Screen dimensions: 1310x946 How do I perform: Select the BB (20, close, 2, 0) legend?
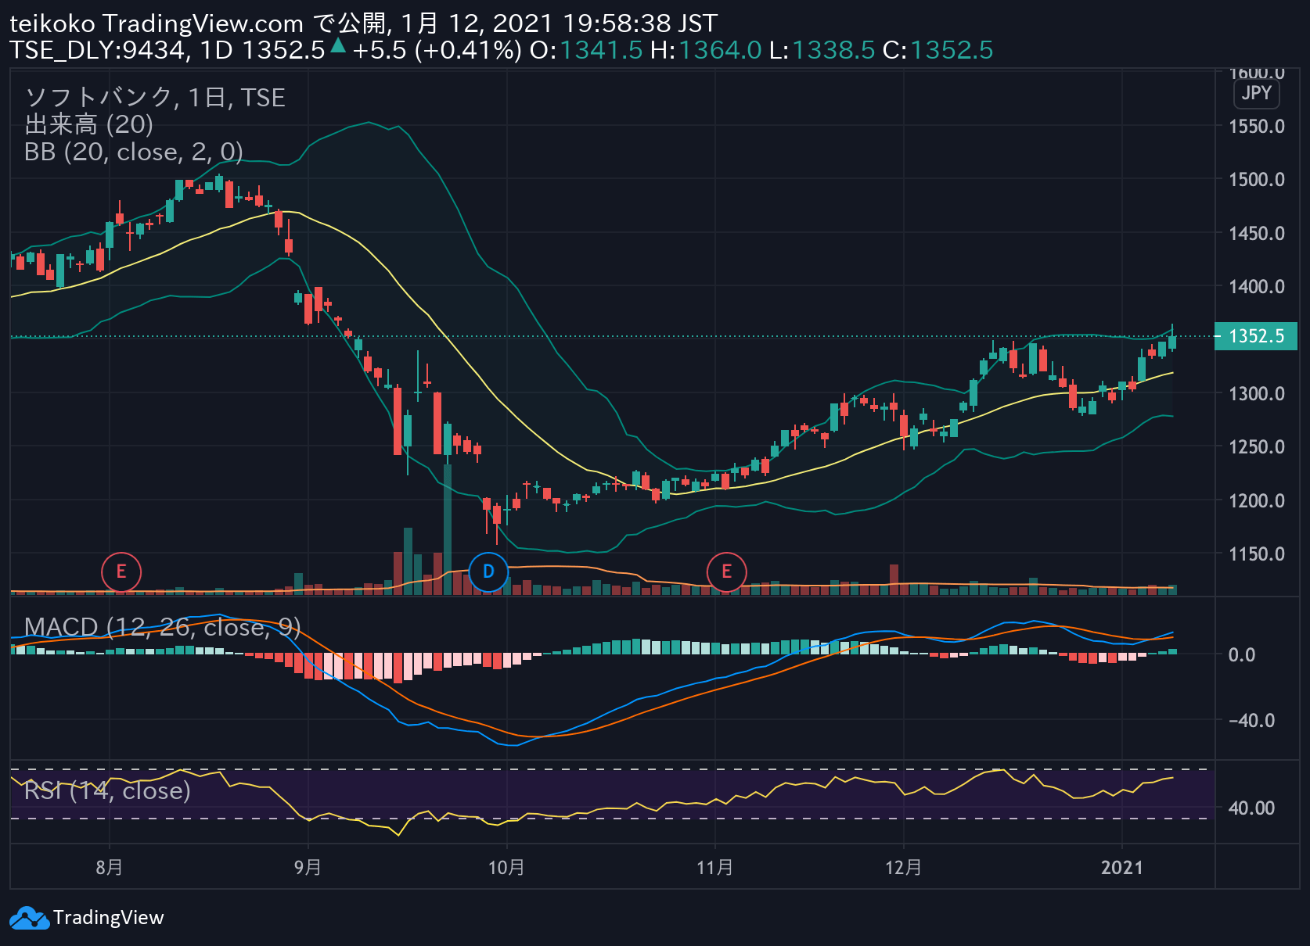(x=134, y=152)
